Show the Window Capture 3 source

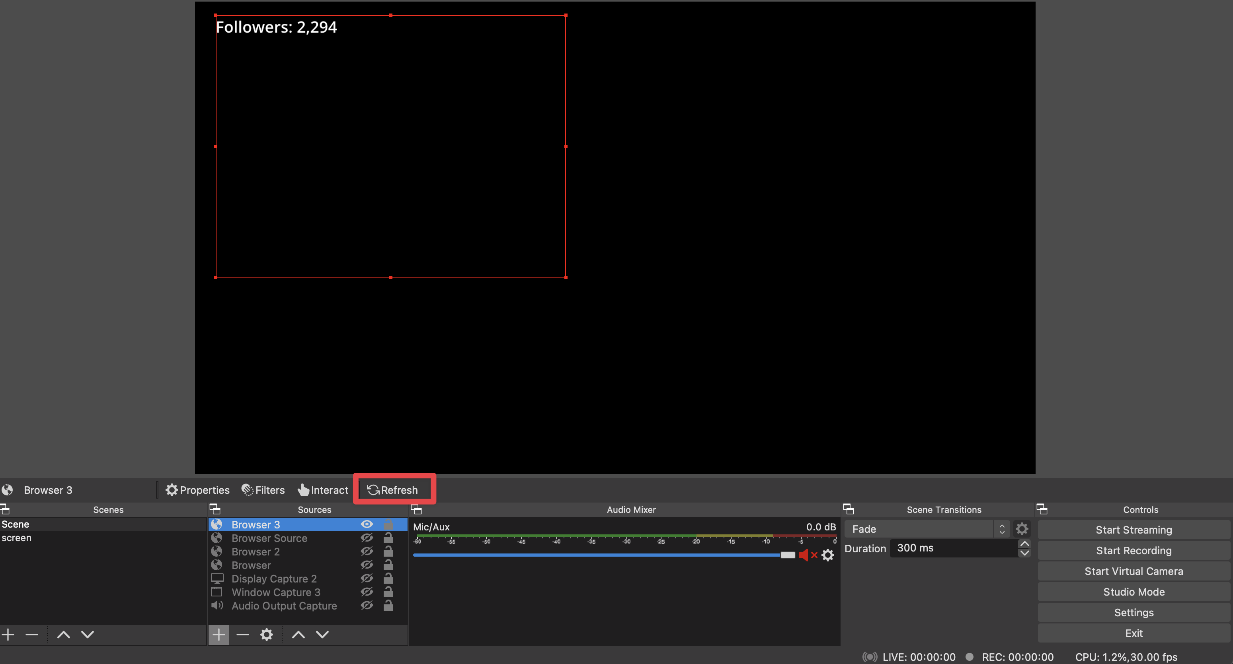(x=367, y=592)
